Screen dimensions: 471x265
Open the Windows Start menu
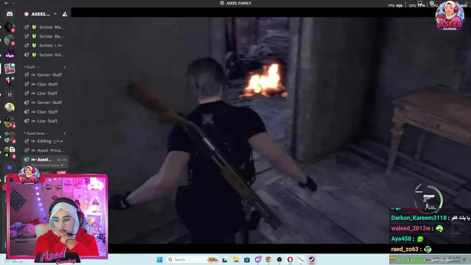point(159,259)
